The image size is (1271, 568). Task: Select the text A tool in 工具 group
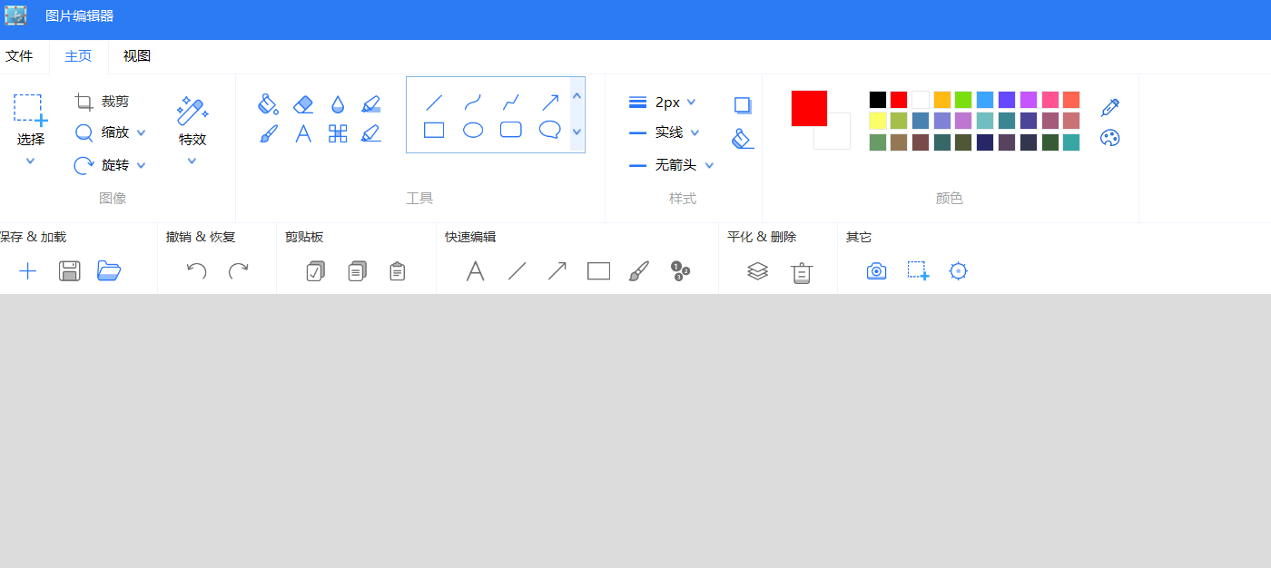point(303,134)
